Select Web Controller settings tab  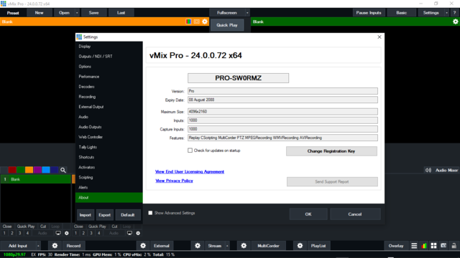click(109, 137)
